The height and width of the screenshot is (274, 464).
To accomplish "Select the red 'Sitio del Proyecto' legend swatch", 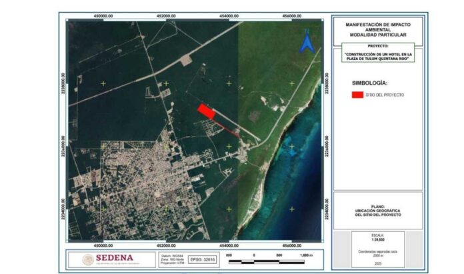I will 357,95.
